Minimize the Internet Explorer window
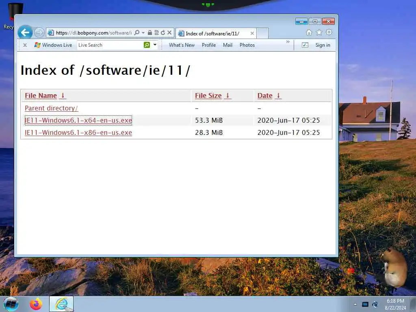This screenshot has width=416, height=312. point(302,22)
